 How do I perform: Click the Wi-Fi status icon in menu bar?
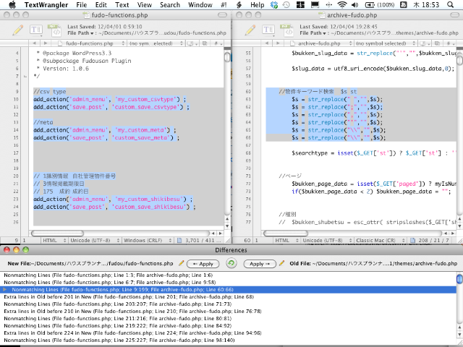pos(341,5)
